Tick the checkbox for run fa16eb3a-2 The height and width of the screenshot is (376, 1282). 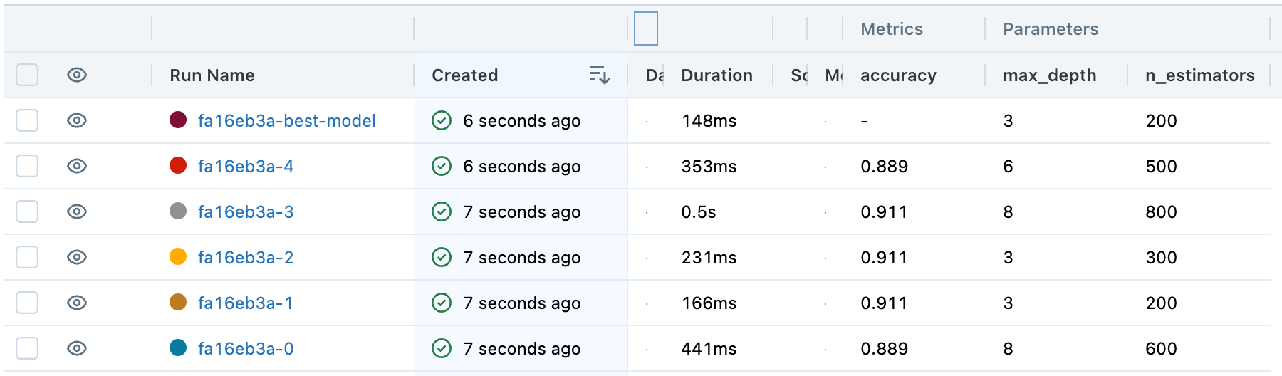click(27, 258)
